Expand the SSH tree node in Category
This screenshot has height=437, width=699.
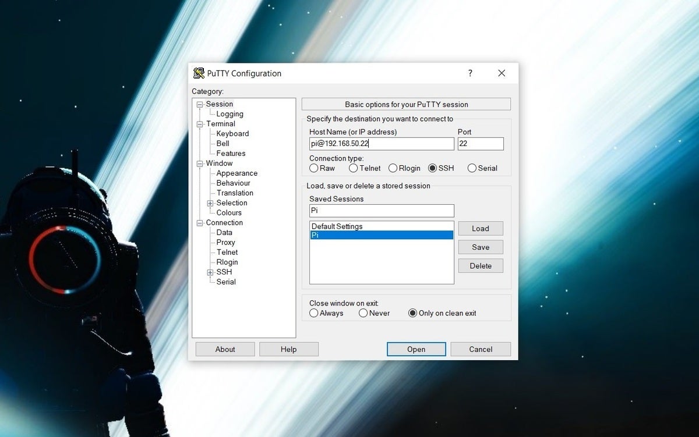[210, 272]
